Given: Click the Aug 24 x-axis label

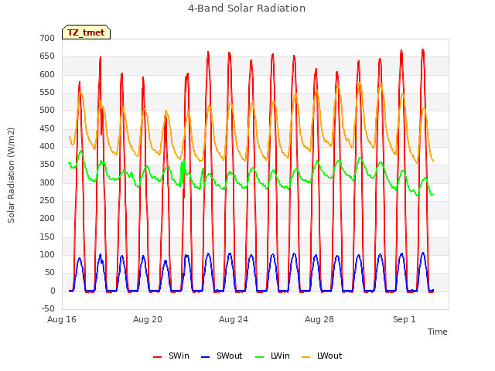Looking at the screenshot, I should pos(234,319).
